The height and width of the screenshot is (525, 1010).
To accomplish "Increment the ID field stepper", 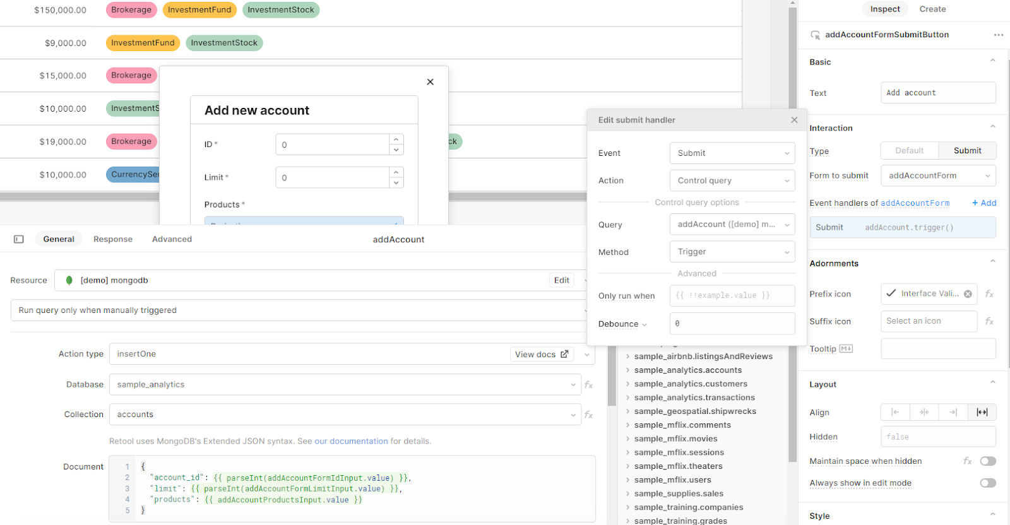I will point(396,139).
